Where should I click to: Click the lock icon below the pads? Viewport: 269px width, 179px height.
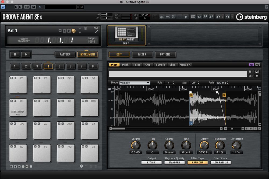pos(31,166)
